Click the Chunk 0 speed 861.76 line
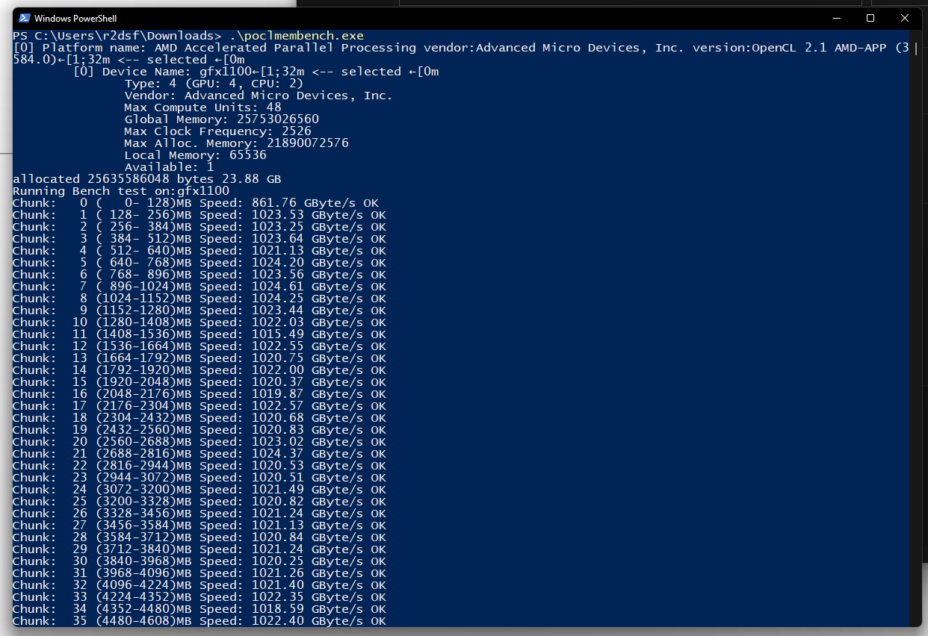This screenshot has width=928, height=636. point(196,203)
